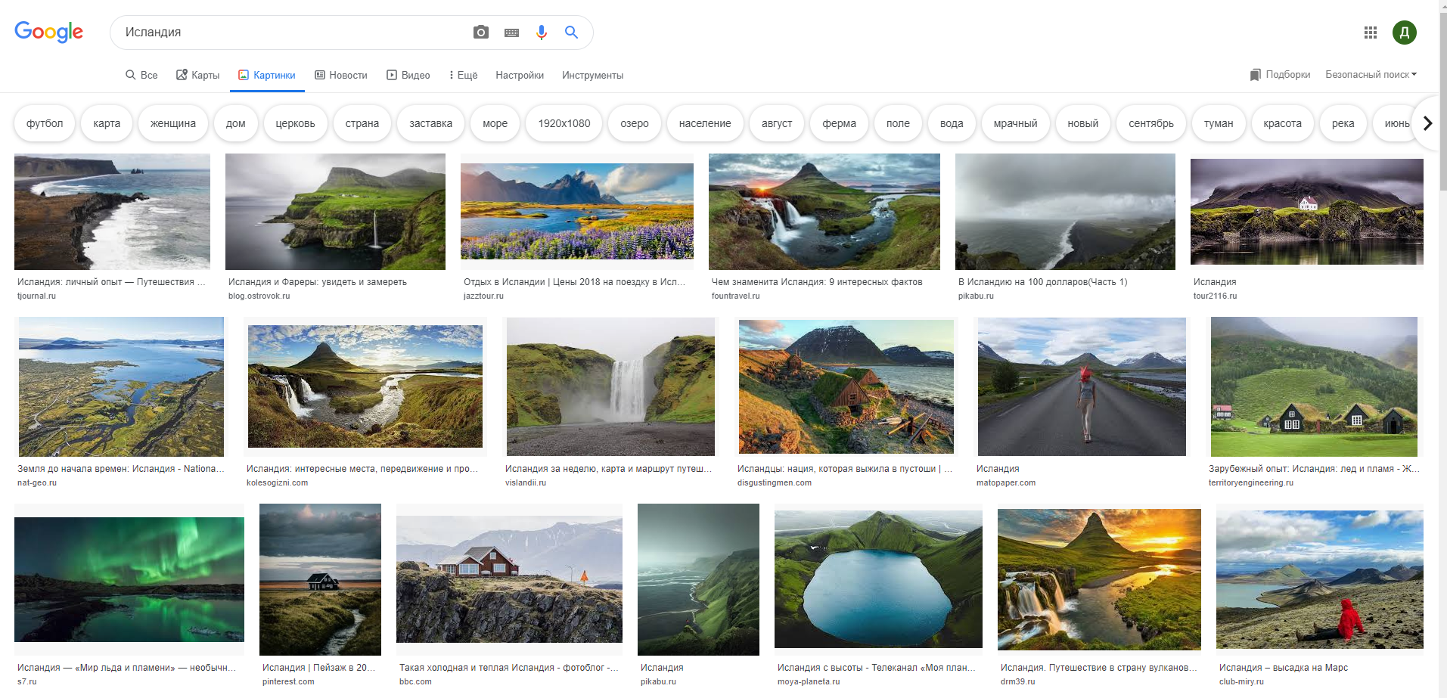Open the on-screen keyboard icon

[x=511, y=33]
